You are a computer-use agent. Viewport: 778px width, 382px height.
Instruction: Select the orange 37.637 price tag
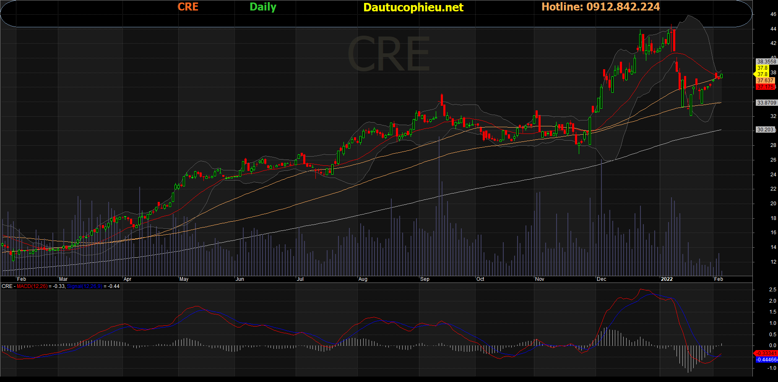coord(765,81)
